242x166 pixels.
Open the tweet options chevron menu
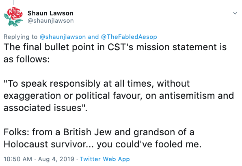235,13
